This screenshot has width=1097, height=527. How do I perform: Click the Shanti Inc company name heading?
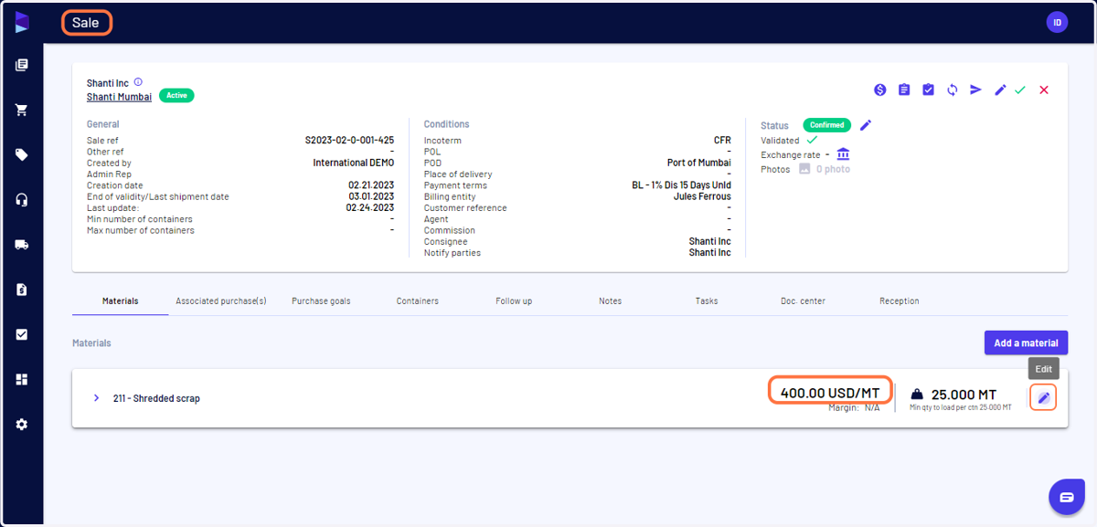coord(109,83)
